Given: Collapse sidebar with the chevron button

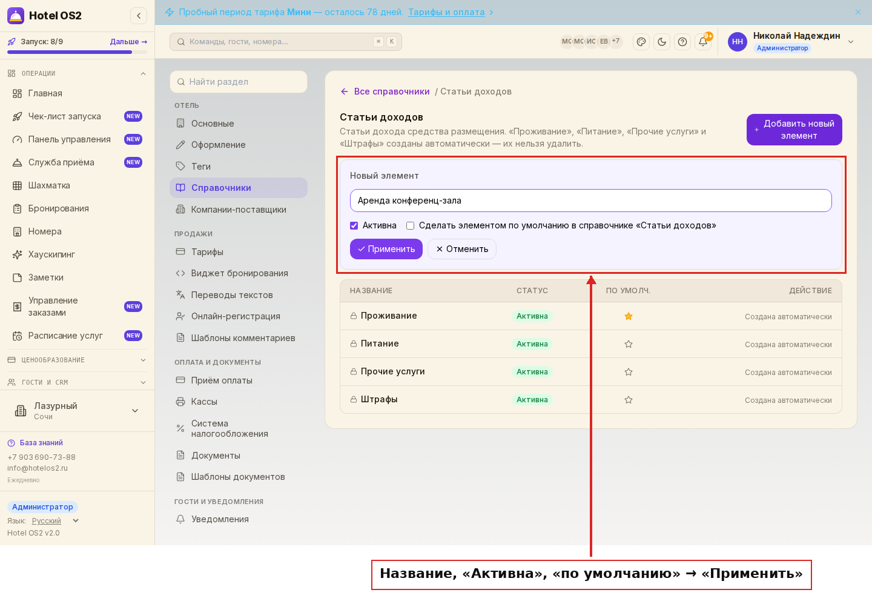Looking at the screenshot, I should (139, 16).
